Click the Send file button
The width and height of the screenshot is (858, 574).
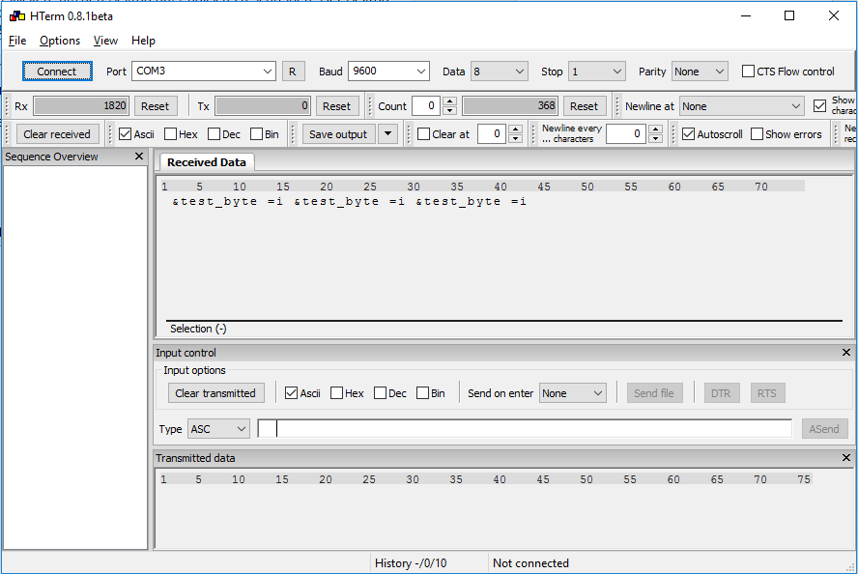click(x=654, y=393)
